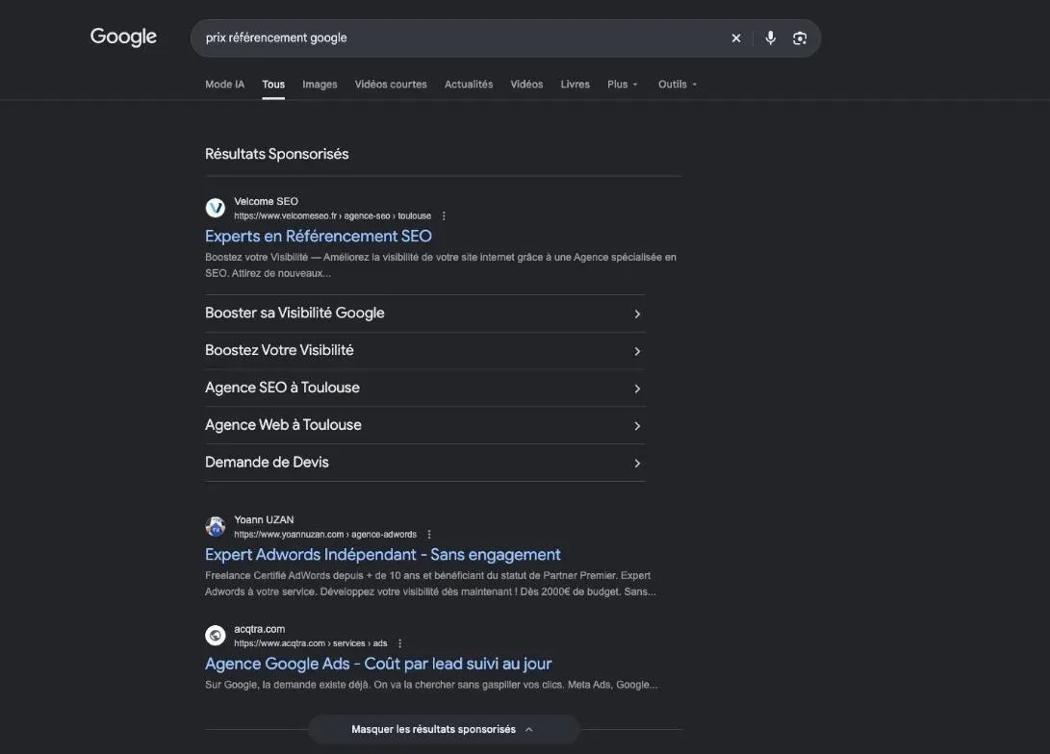Open Livres tab
1050x754 pixels.
pyautogui.click(x=575, y=85)
